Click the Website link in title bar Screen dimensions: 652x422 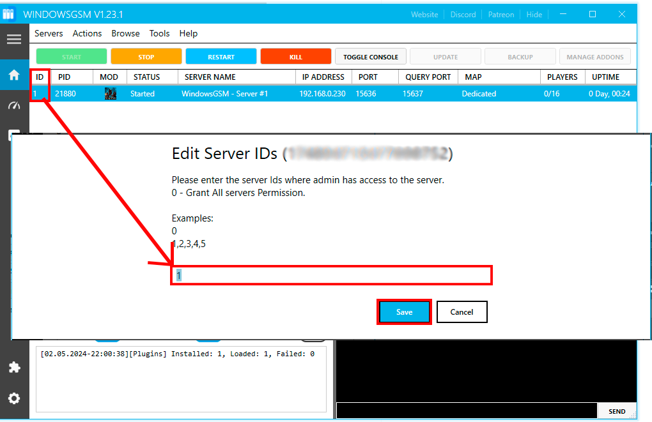(424, 15)
